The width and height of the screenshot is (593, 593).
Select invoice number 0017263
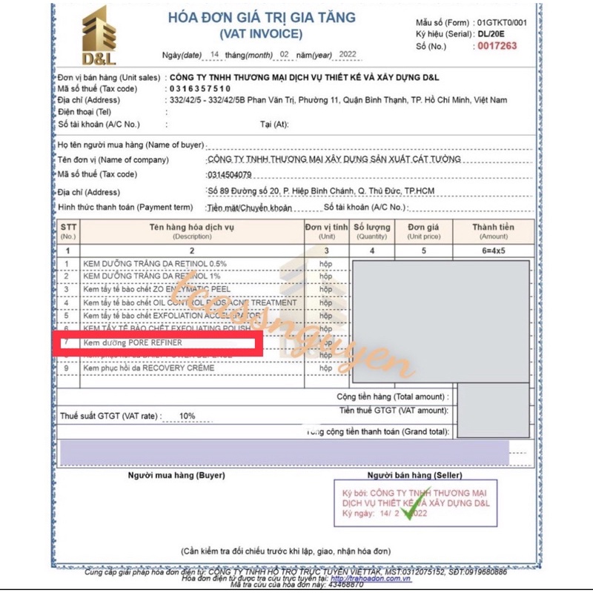pos(497,46)
